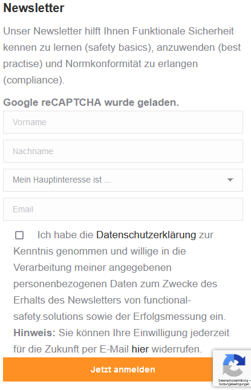The height and width of the screenshot is (390, 251).
Task: Click the reCAPTCHA logo icon
Action: (x=234, y=365)
